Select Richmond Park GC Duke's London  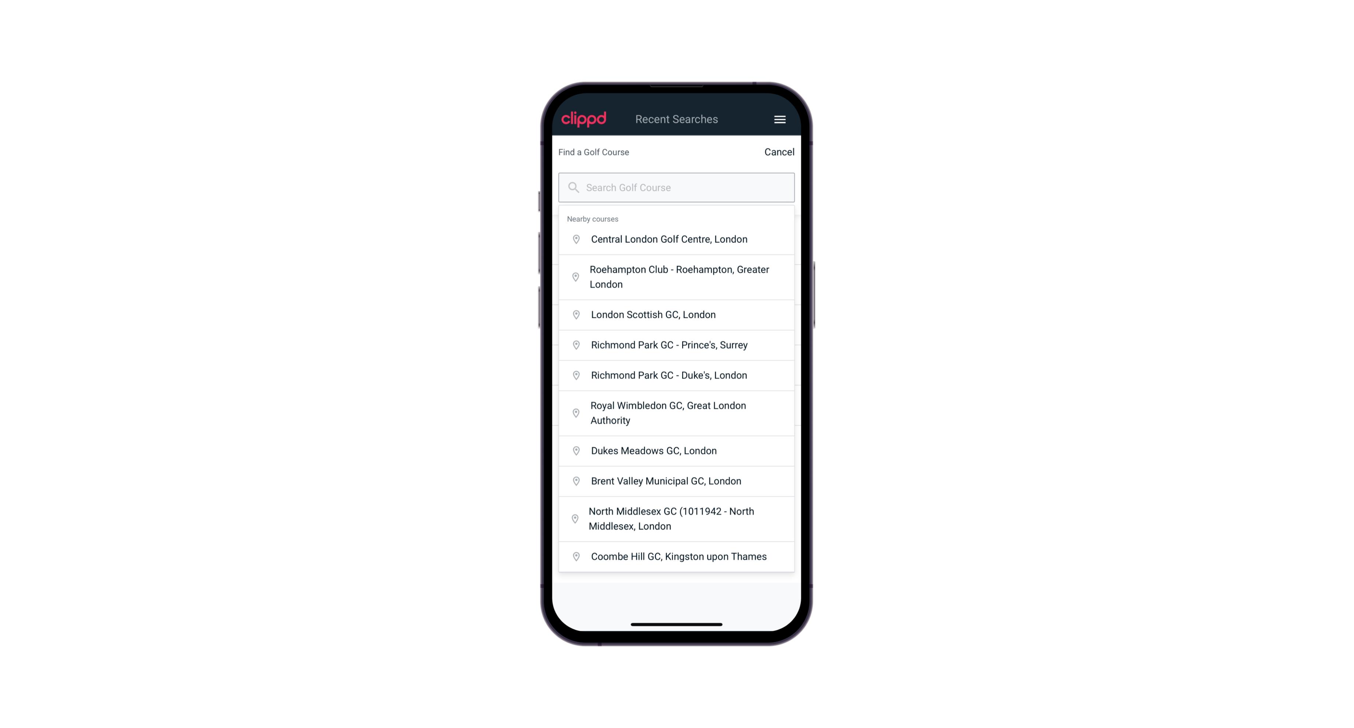[676, 375]
